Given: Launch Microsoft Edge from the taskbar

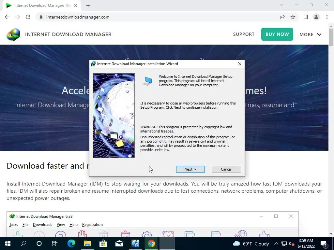Looking at the screenshot, I should (71, 243).
